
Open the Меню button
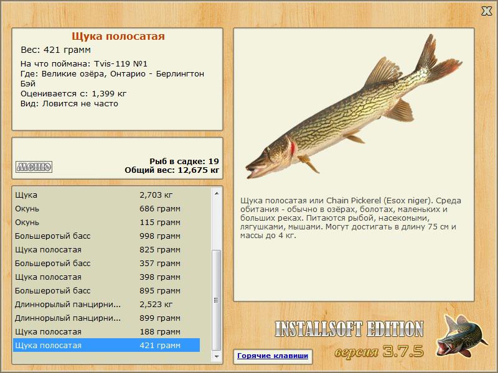pyautogui.click(x=34, y=167)
